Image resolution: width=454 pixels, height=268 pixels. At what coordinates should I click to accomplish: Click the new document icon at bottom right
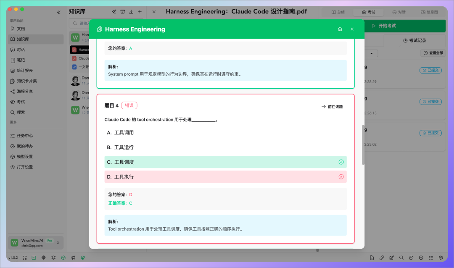[x=372, y=257]
